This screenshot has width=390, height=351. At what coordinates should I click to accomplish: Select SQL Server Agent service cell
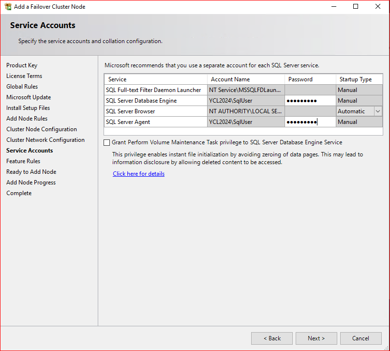tap(156, 122)
